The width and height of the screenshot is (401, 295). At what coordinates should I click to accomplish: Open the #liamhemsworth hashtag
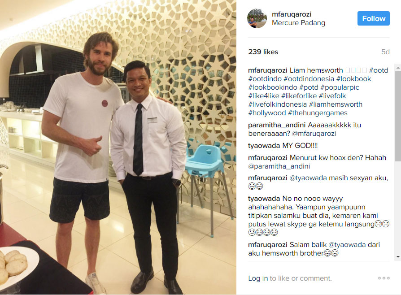click(336, 104)
